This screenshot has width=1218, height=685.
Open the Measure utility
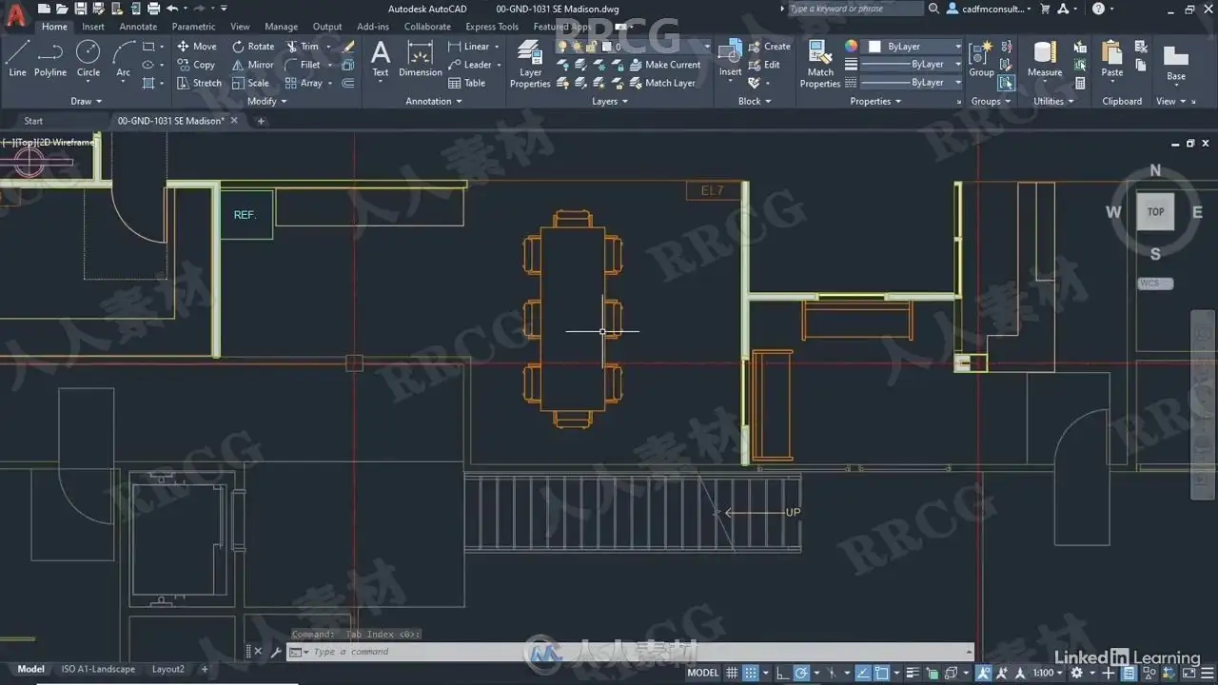pyautogui.click(x=1044, y=59)
